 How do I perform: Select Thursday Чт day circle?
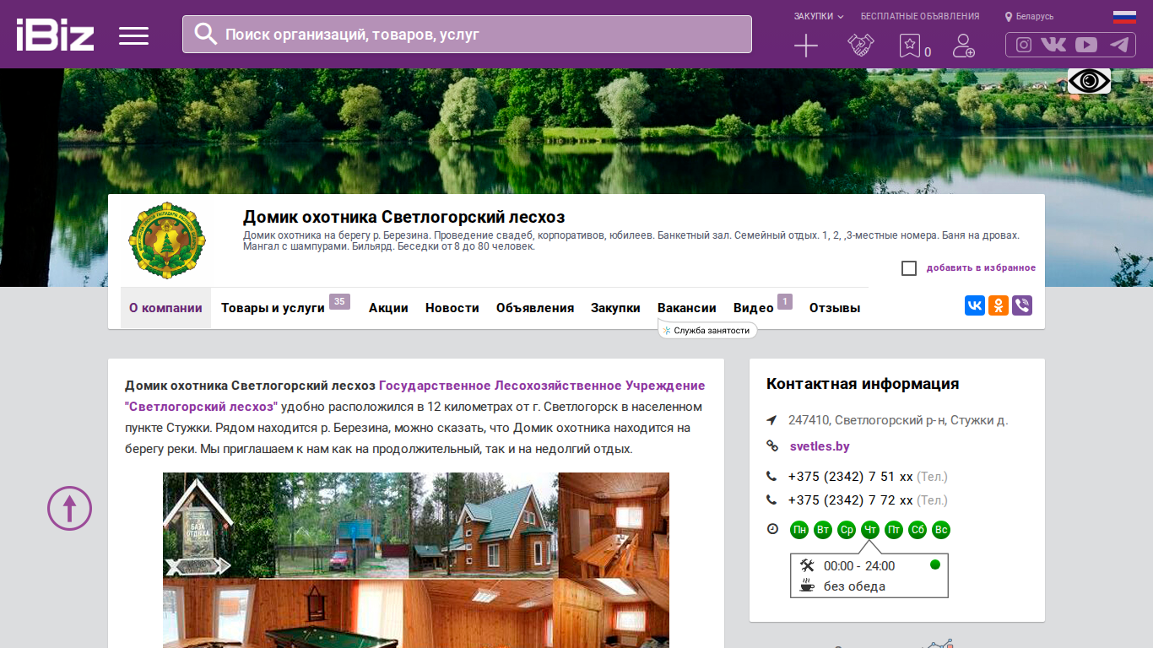pos(870,530)
